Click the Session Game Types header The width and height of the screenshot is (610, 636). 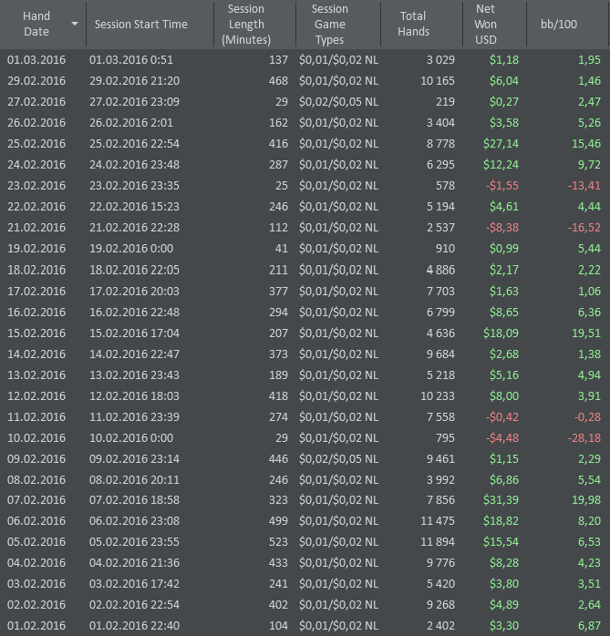[329, 24]
